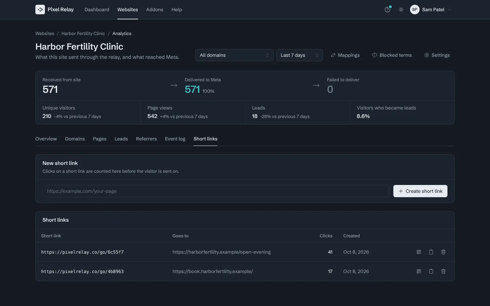Select the Websites nav item
The width and height of the screenshot is (490, 306).
[128, 10]
